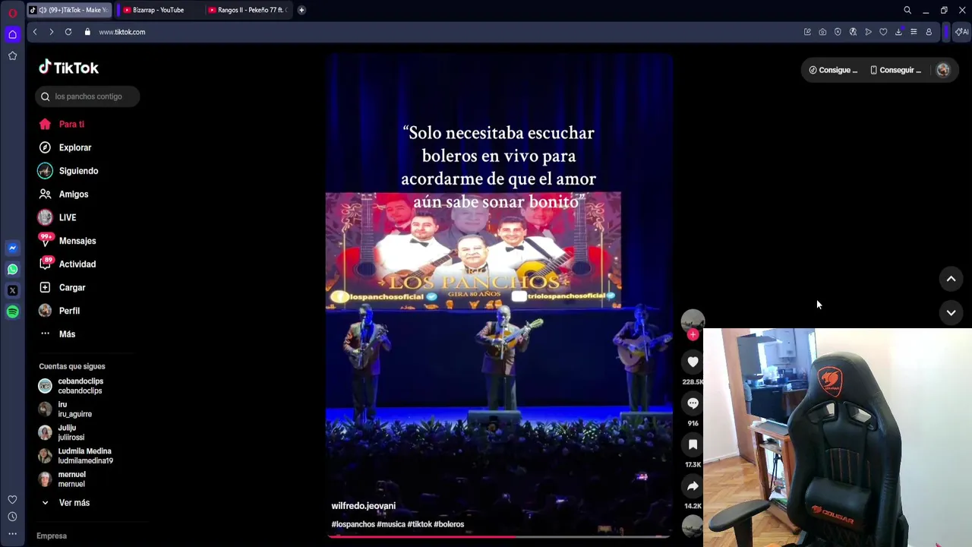Open creator avatar beside the video

pos(693,321)
